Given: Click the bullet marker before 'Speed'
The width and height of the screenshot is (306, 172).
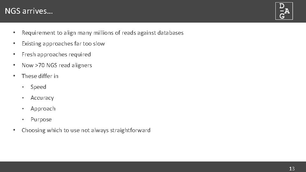Looking at the screenshot, I should (23, 87).
